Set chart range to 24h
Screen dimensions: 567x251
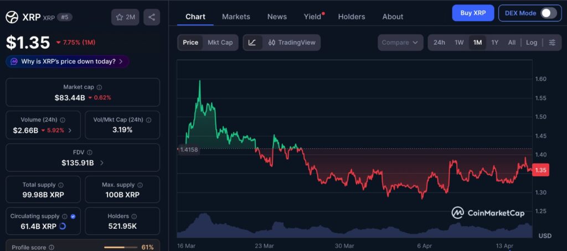click(x=439, y=43)
